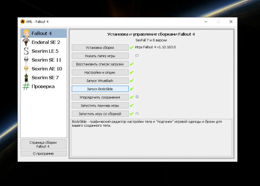Click the round icon next to Упорядочить сохранения
This screenshot has width=260, height=186.
click(x=137, y=97)
